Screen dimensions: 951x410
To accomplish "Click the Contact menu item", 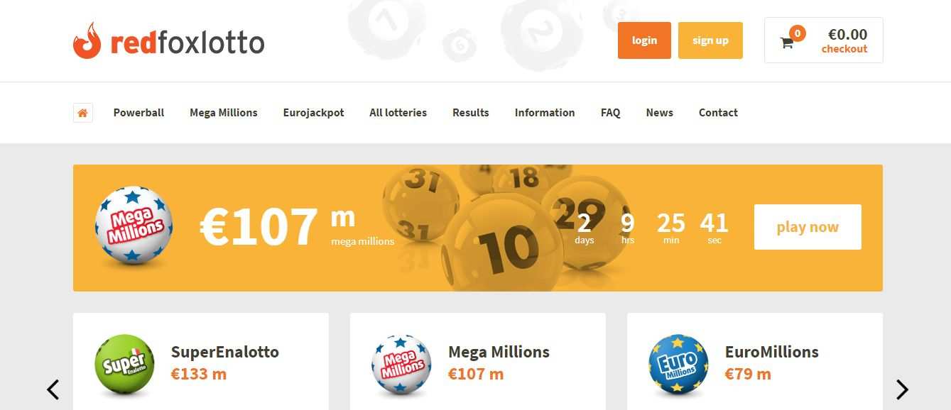I will 718,113.
